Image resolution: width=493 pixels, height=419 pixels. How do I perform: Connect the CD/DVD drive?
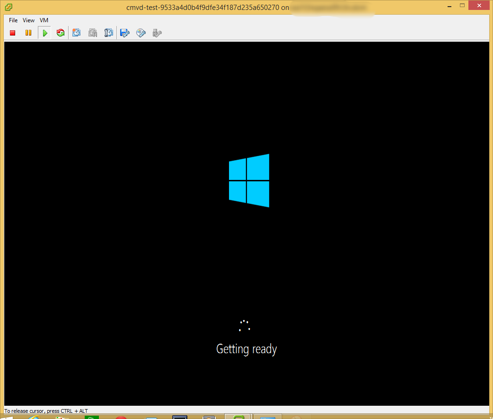point(141,33)
